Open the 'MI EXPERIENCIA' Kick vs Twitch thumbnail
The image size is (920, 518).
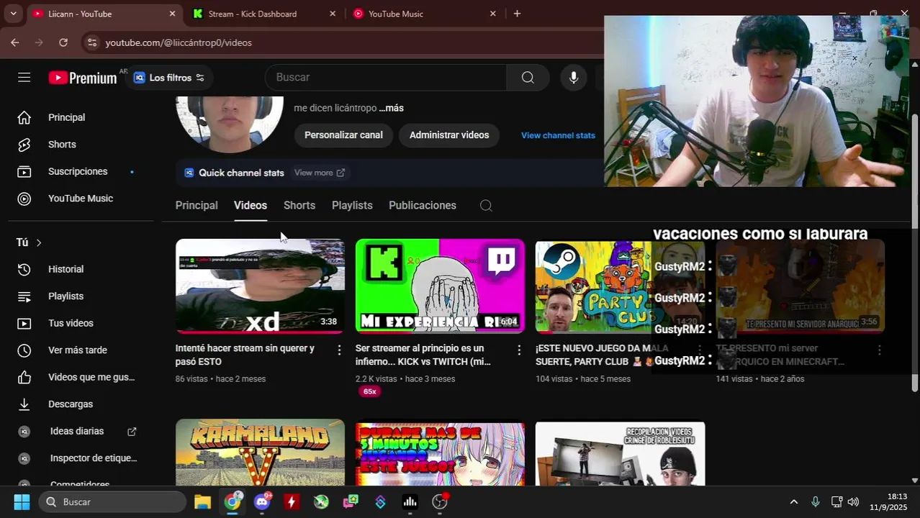coord(440,286)
